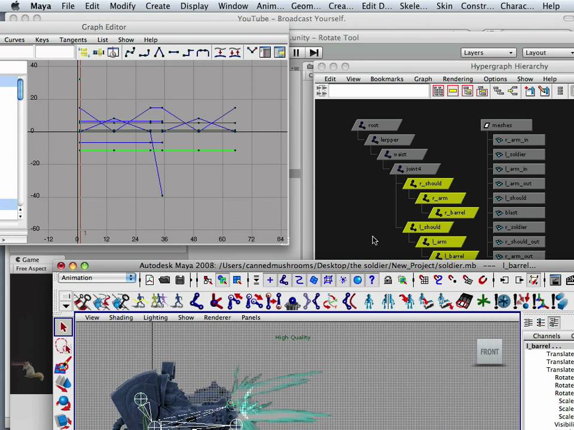
Task: Click Break Tangents icon in Graph Editor
Action: [x=252, y=52]
